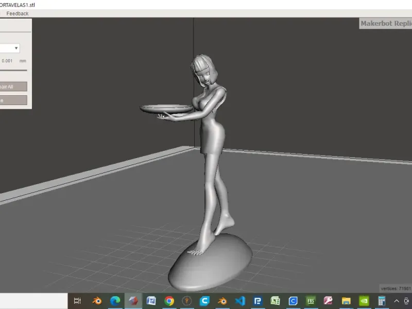Image resolution: width=412 pixels, height=309 pixels.
Task: Open the green FBS app icon
Action: point(311,301)
